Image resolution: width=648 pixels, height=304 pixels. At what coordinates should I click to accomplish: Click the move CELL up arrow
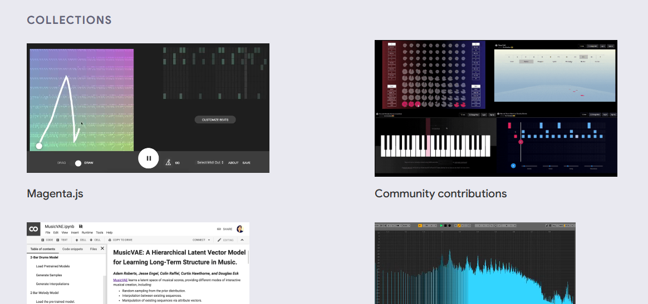point(81,240)
